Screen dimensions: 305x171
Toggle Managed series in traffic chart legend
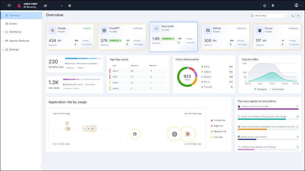point(260,89)
